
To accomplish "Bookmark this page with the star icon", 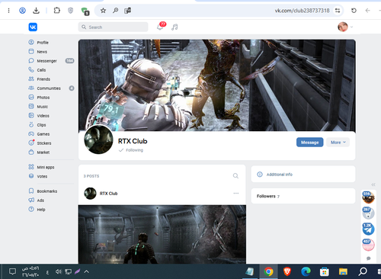I will click(x=103, y=11).
